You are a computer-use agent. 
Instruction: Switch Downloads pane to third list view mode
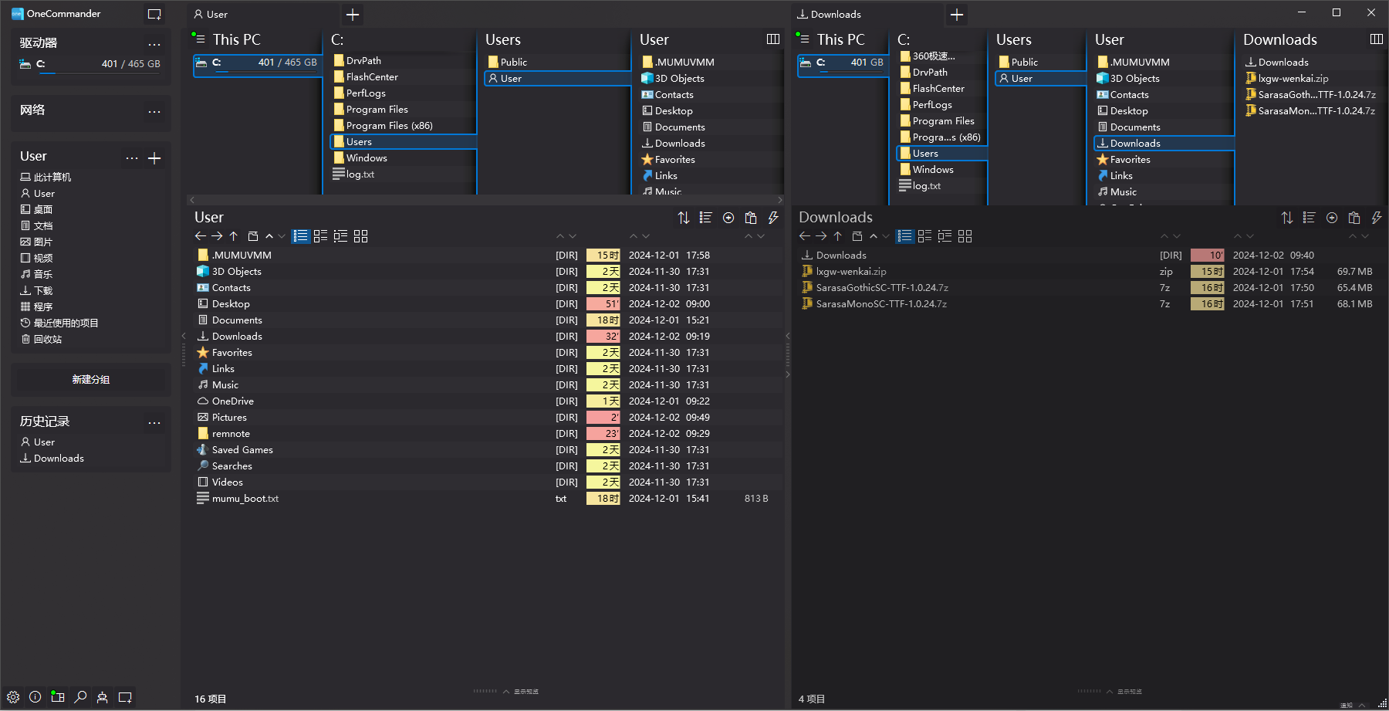945,236
